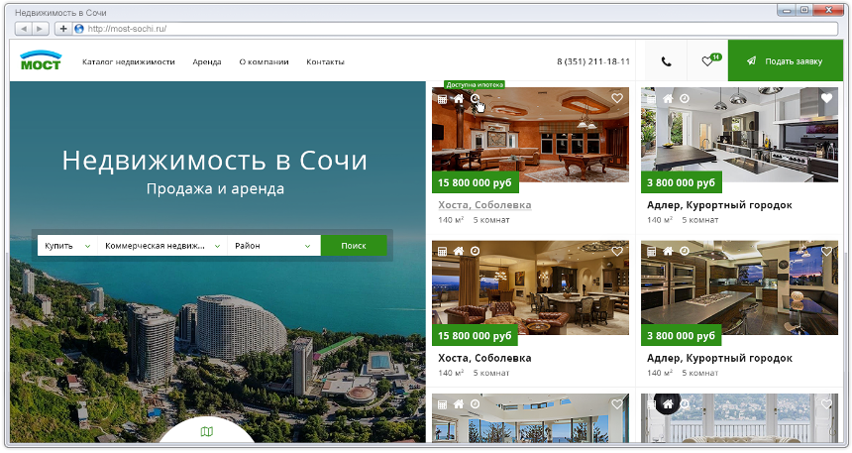The image size is (852, 453).
Task: Click the paper plane icon in Подать заявку
Action: [751, 60]
